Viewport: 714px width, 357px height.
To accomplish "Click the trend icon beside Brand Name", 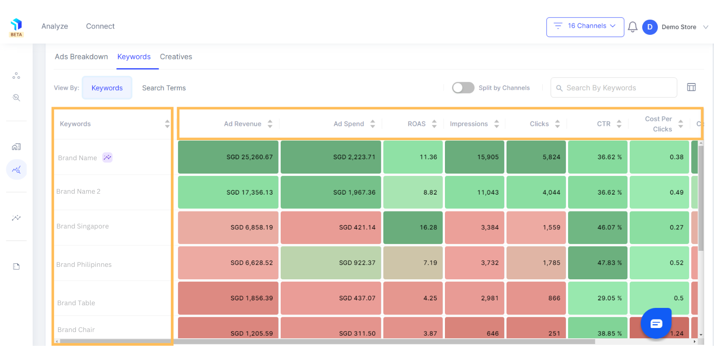I will point(108,158).
